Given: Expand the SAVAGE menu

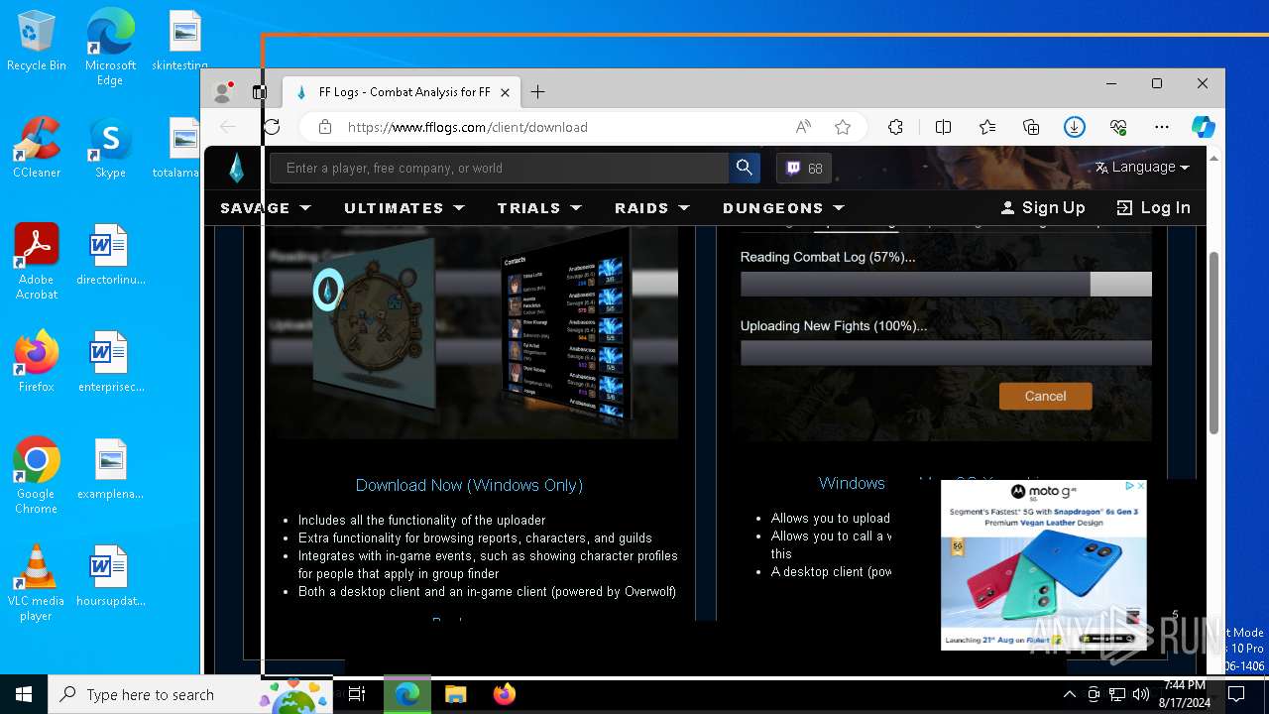Looking at the screenshot, I should tap(266, 208).
